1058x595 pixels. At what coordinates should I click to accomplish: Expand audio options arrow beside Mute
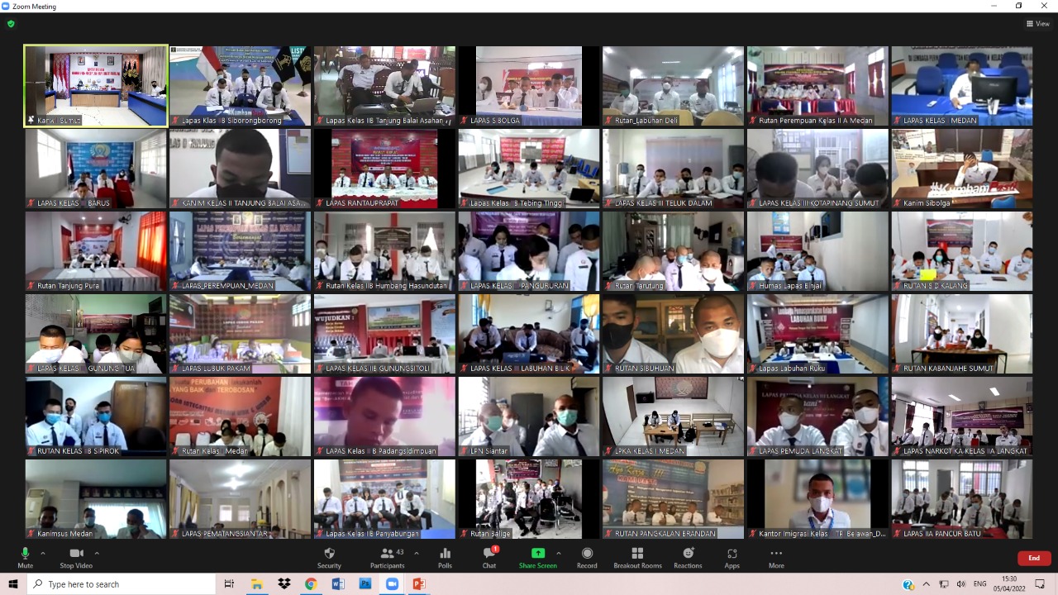[x=43, y=553]
